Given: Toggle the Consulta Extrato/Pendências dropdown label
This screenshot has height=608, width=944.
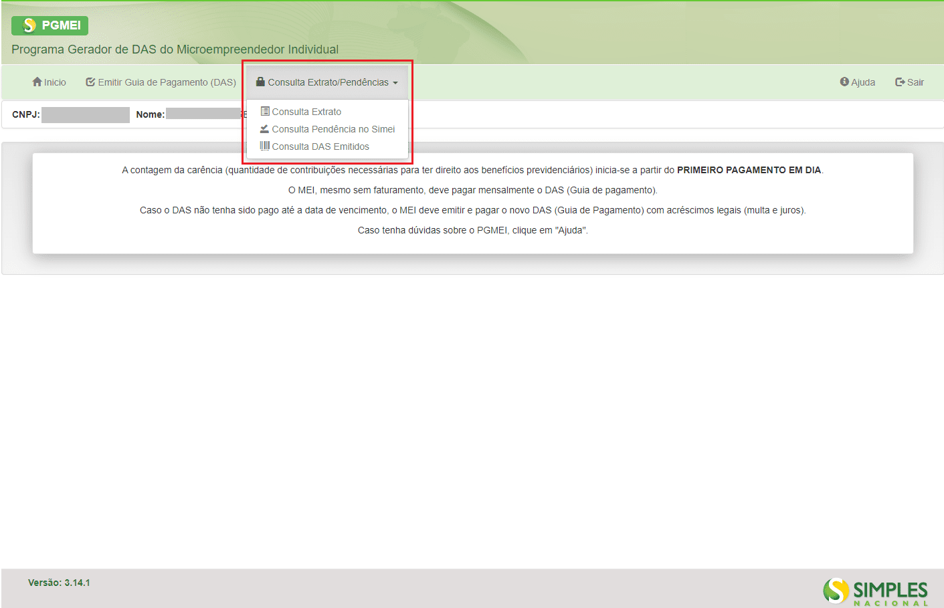Looking at the screenshot, I should 328,82.
